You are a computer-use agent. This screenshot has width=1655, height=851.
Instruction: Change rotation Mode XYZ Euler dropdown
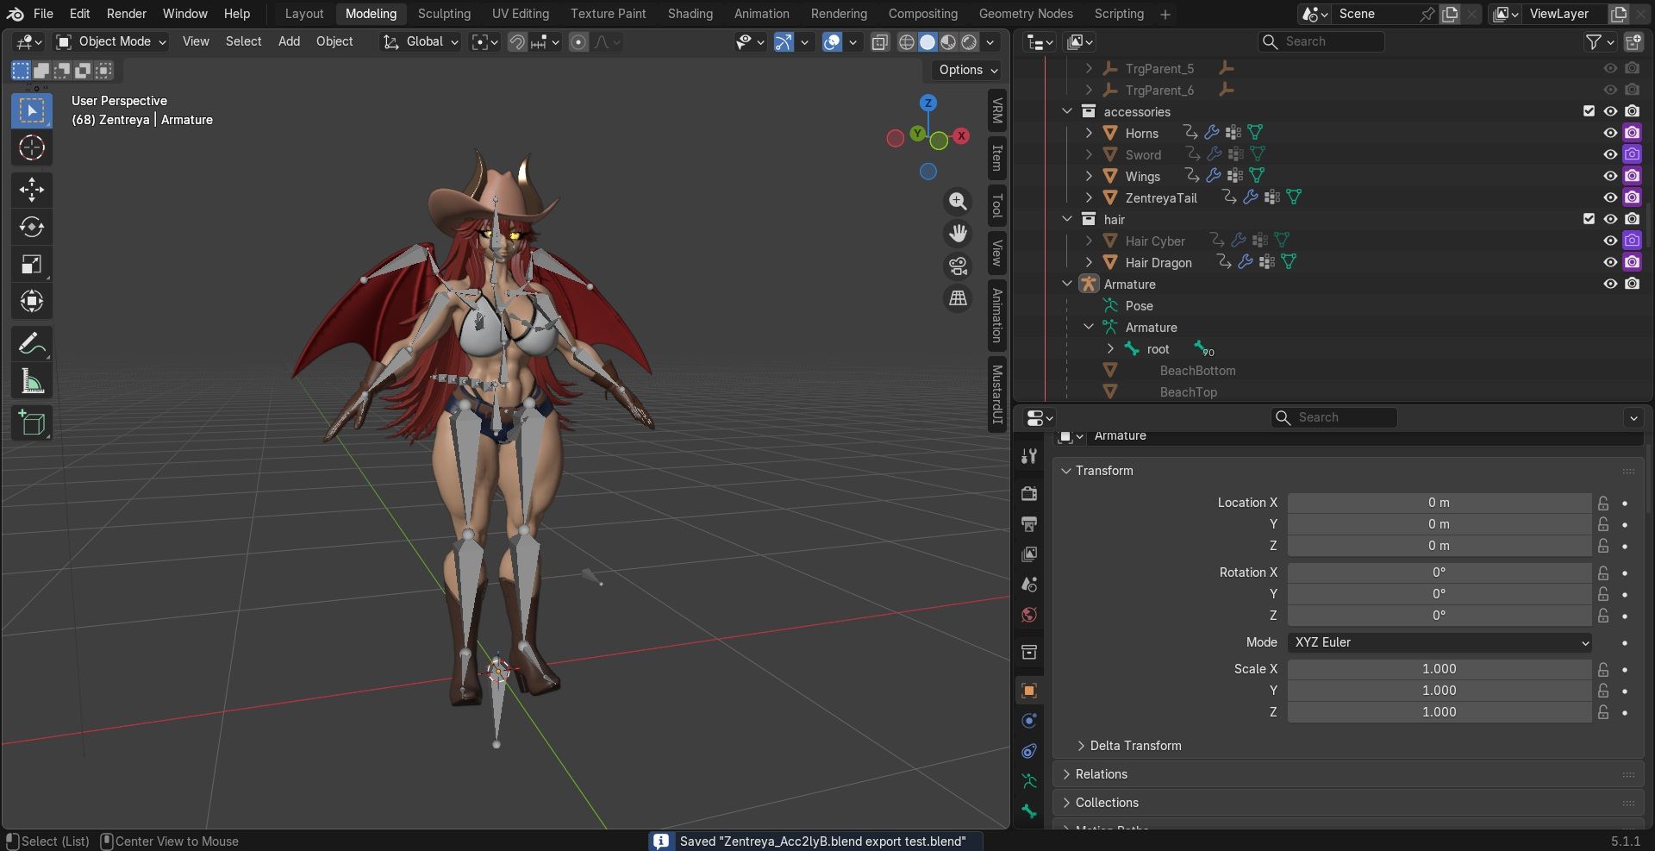click(1440, 642)
